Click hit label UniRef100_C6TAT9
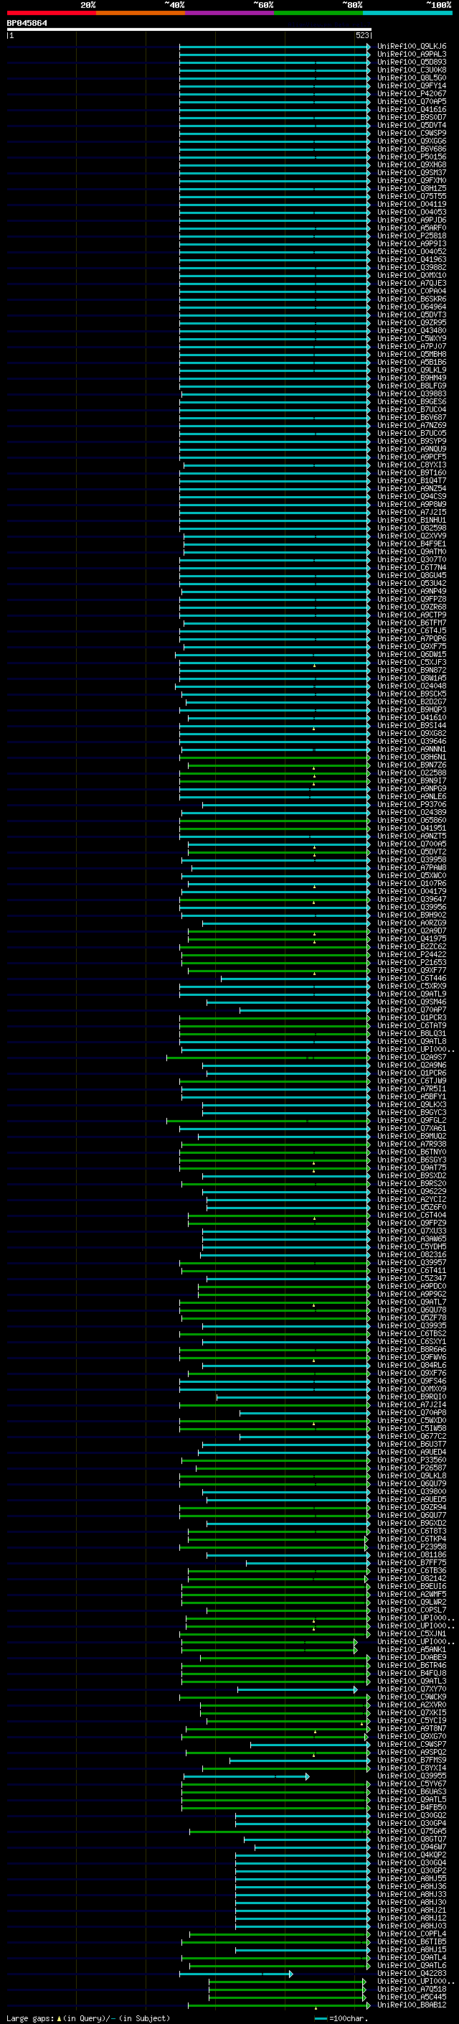 click(x=411, y=1025)
